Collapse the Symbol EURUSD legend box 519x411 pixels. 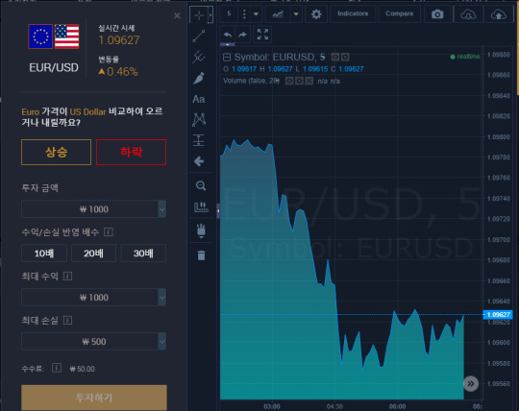227,58
